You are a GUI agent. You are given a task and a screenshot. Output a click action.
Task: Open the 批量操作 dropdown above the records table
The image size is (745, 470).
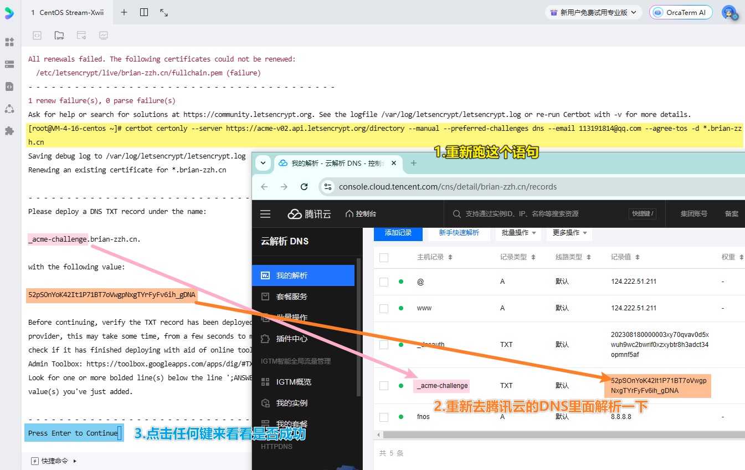click(518, 233)
